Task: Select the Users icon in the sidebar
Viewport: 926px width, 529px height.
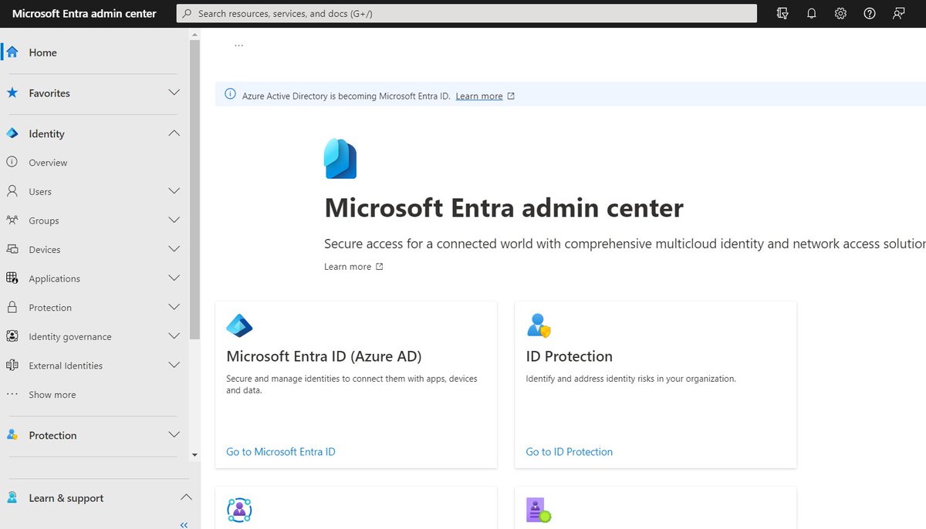Action: coord(11,191)
